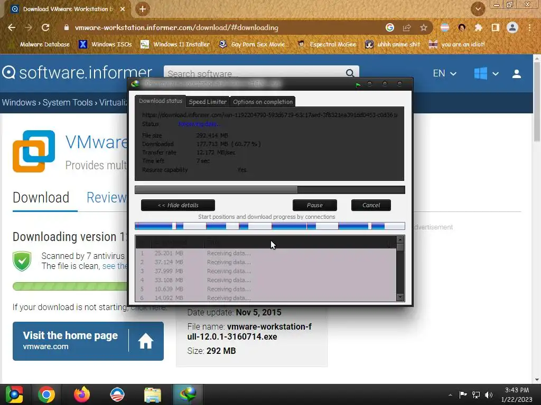Open the Action Center flag icon
The image size is (541, 405).
pyautogui.click(x=463, y=394)
